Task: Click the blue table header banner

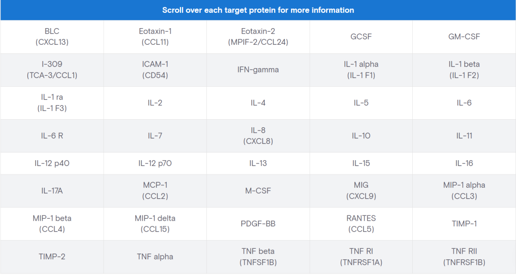Action: [x=258, y=10]
